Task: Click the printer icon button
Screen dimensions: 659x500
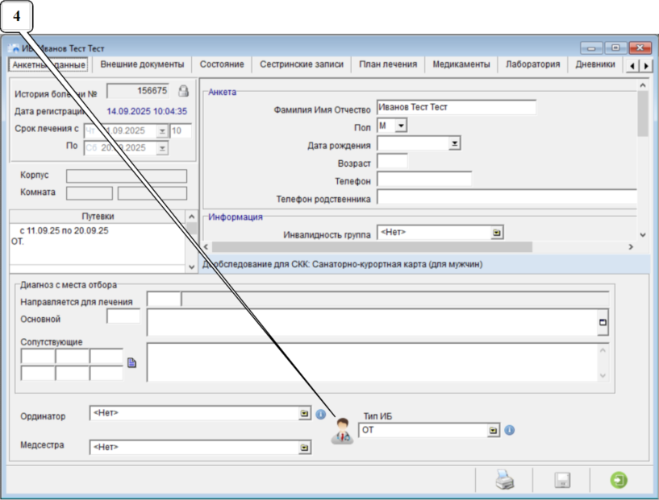Action: coord(505,481)
